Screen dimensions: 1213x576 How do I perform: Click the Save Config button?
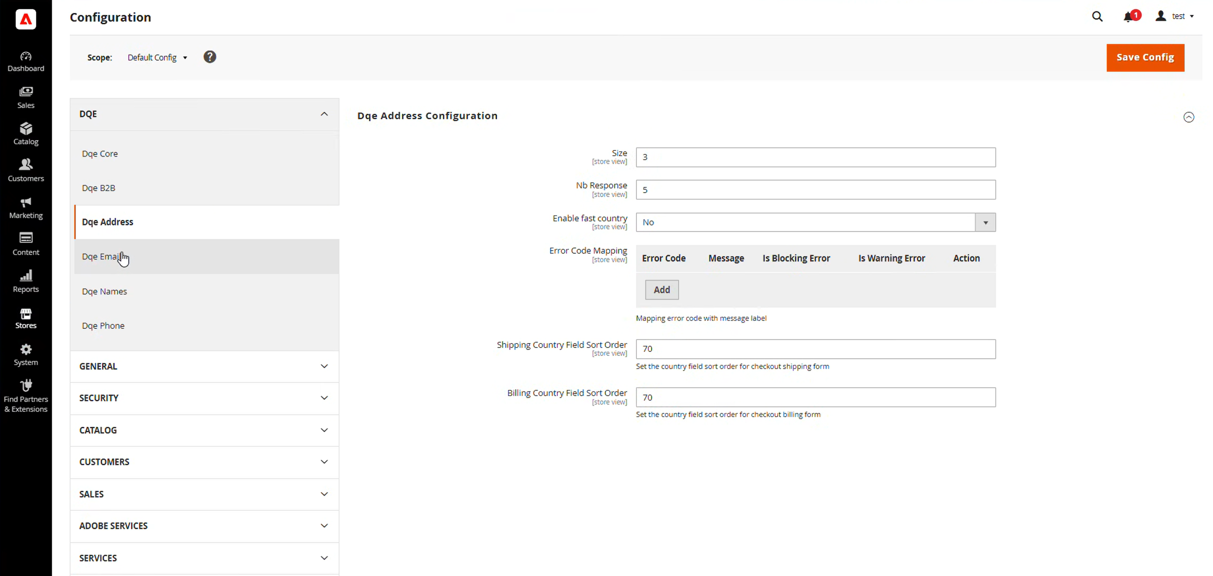[1145, 57]
